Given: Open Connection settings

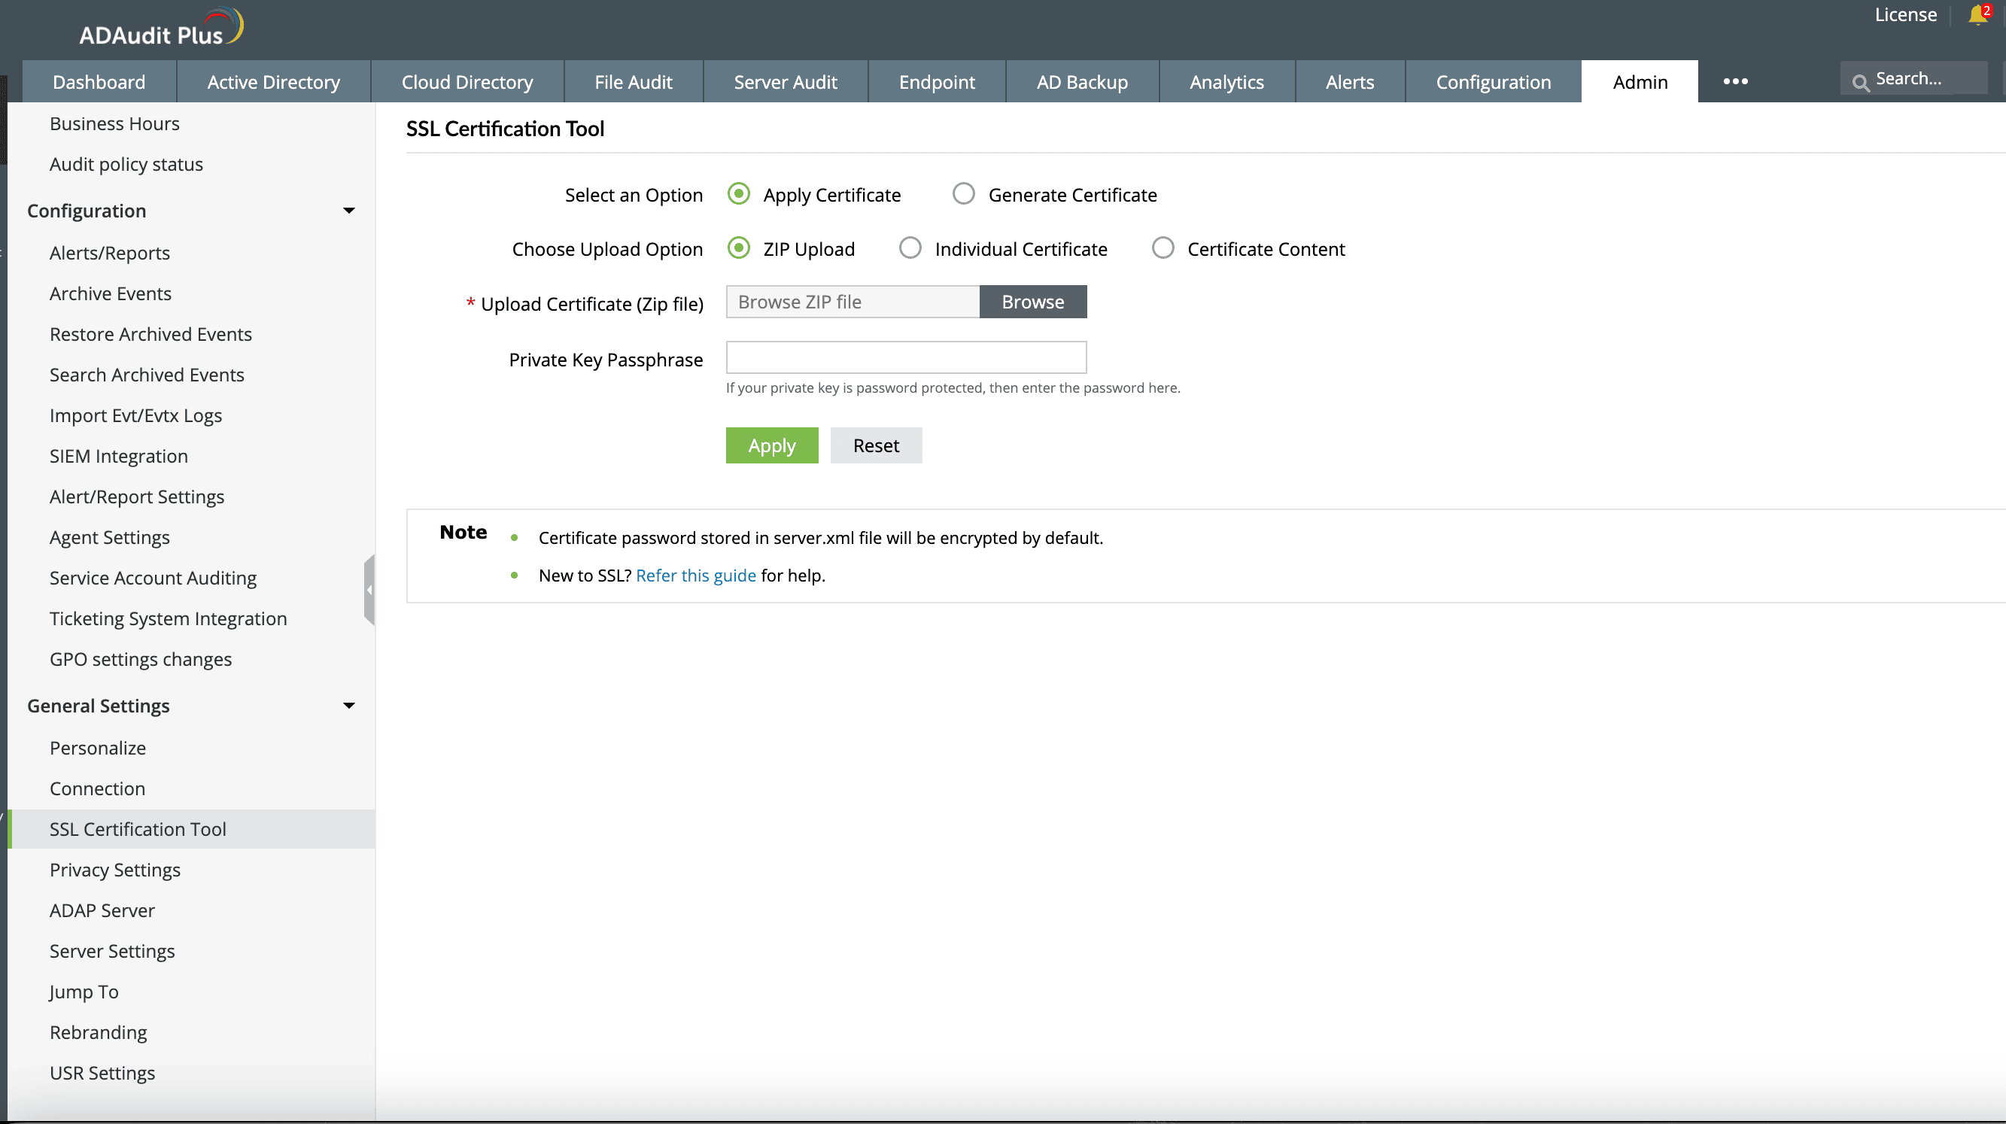Looking at the screenshot, I should [97, 788].
